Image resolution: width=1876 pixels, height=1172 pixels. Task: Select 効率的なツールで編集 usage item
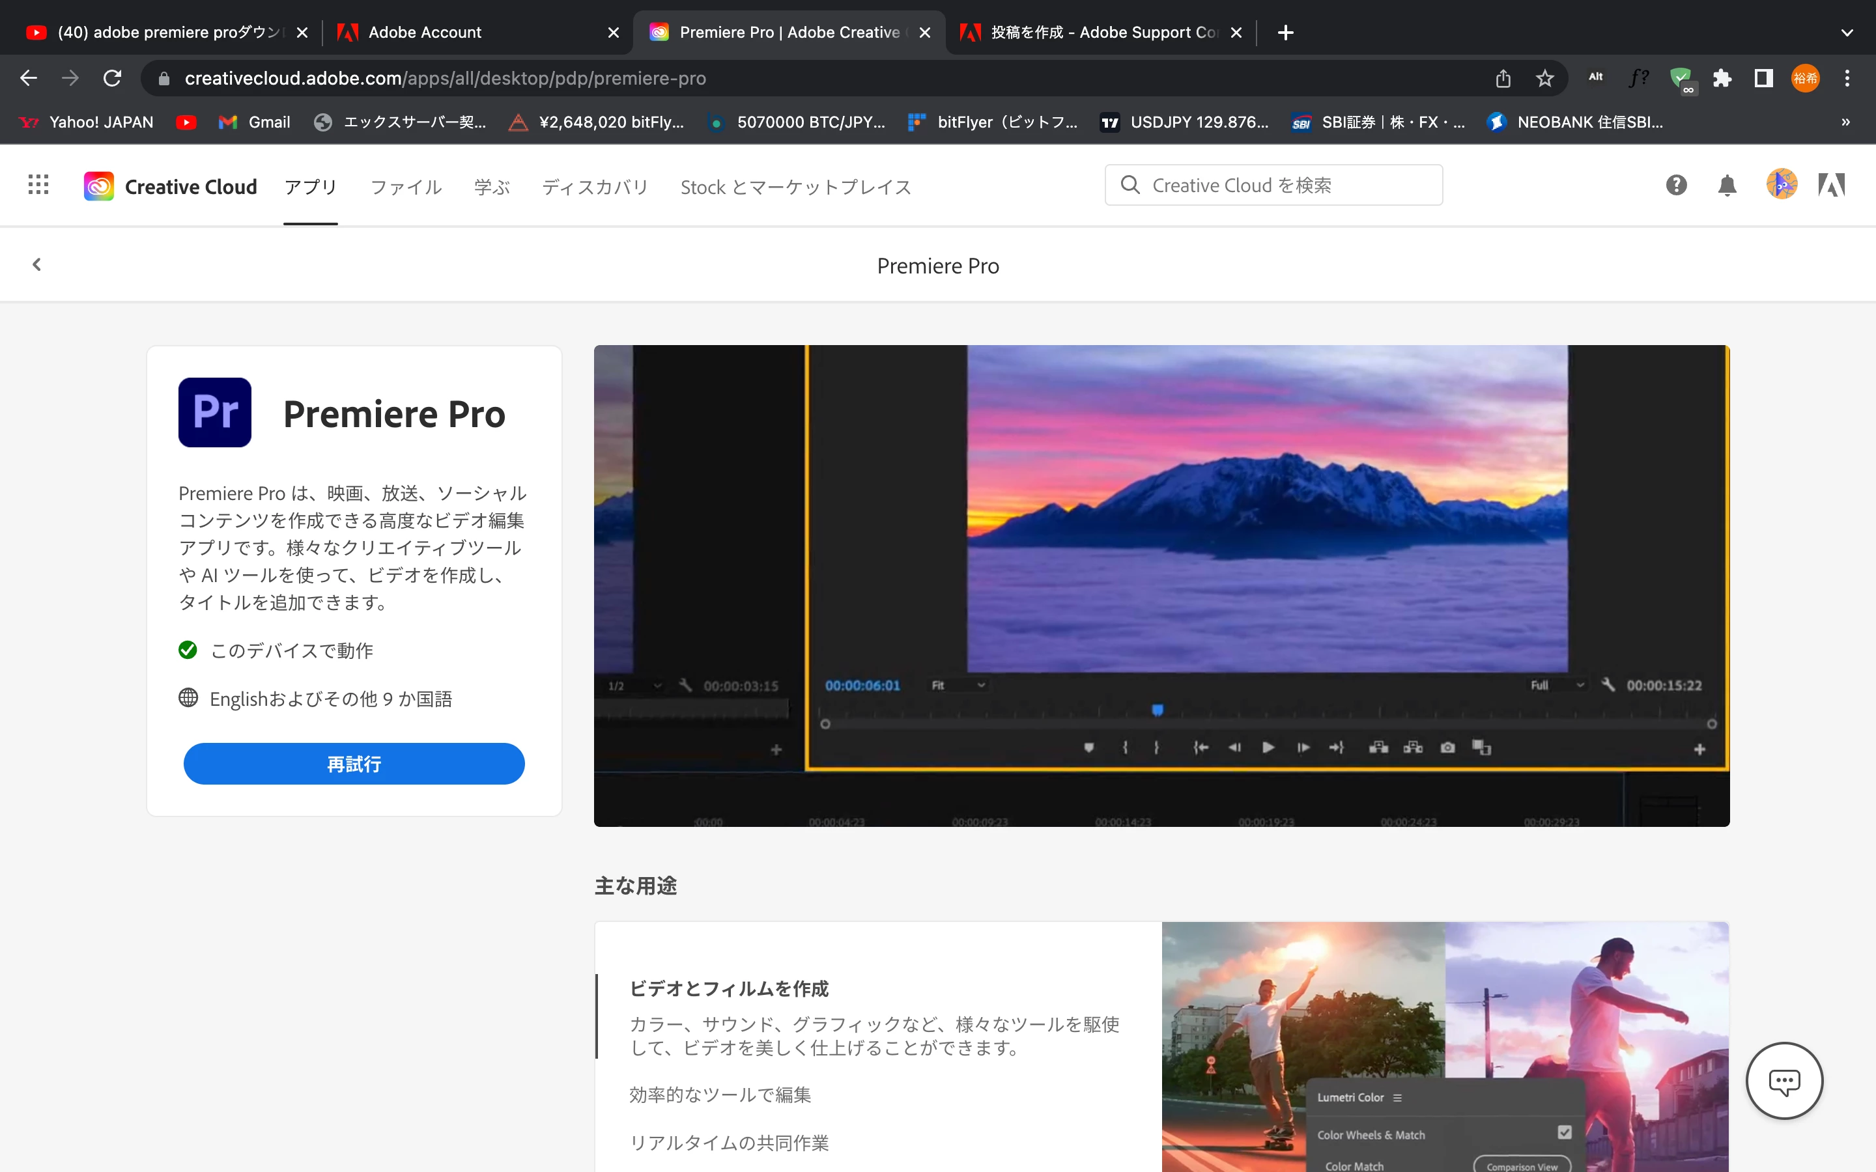click(x=720, y=1095)
